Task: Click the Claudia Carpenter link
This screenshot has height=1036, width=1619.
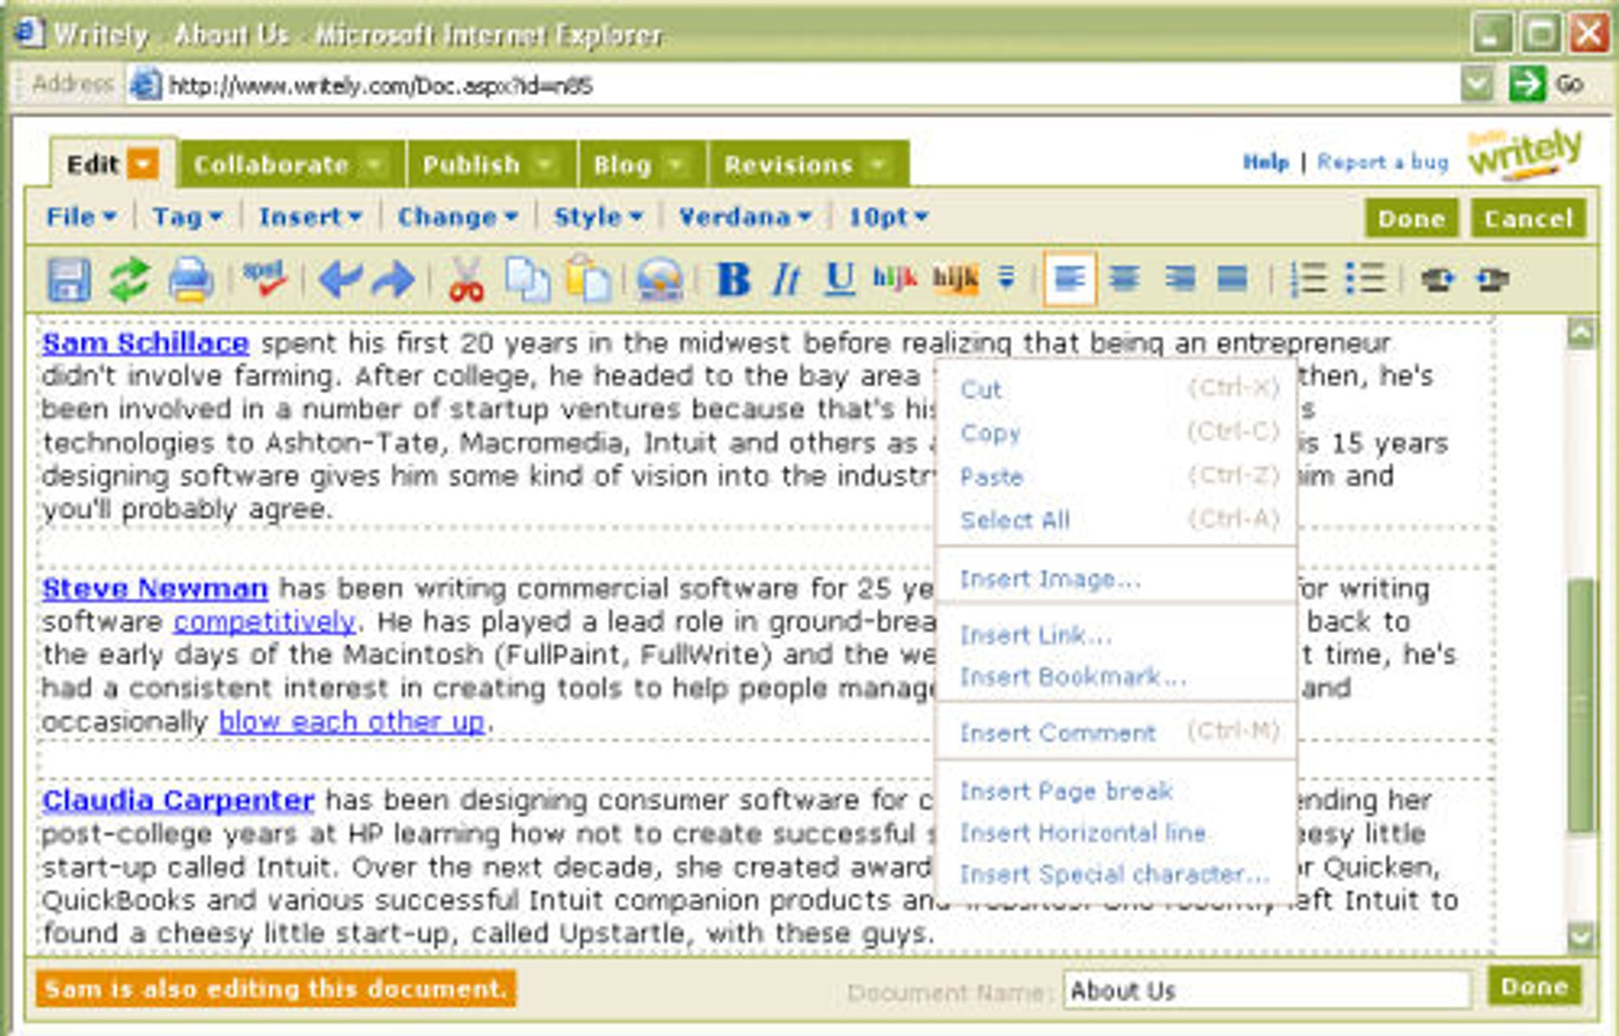Action: point(178,800)
